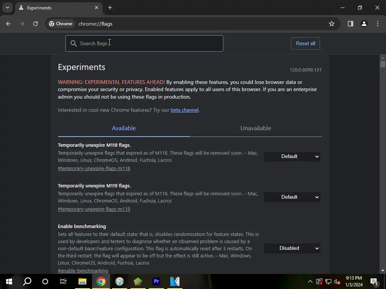Click the Temporarily unexpire M119 flags heading
The height and width of the screenshot is (289, 386).
94,186
